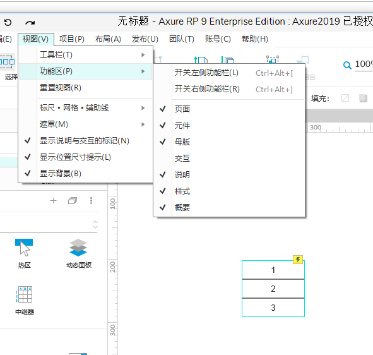This screenshot has height=355, width=373.
Task: Open the widget library selector dropdown
Action: point(95,224)
